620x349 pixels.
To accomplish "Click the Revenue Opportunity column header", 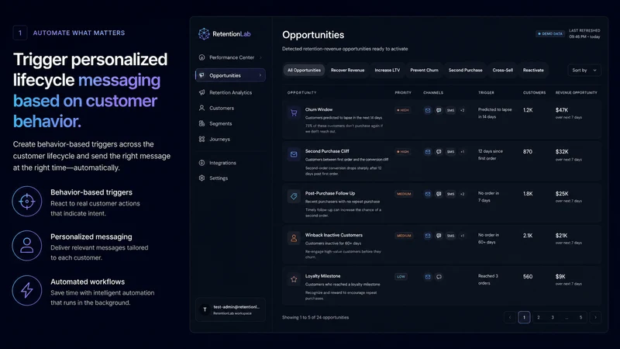I will (576, 92).
